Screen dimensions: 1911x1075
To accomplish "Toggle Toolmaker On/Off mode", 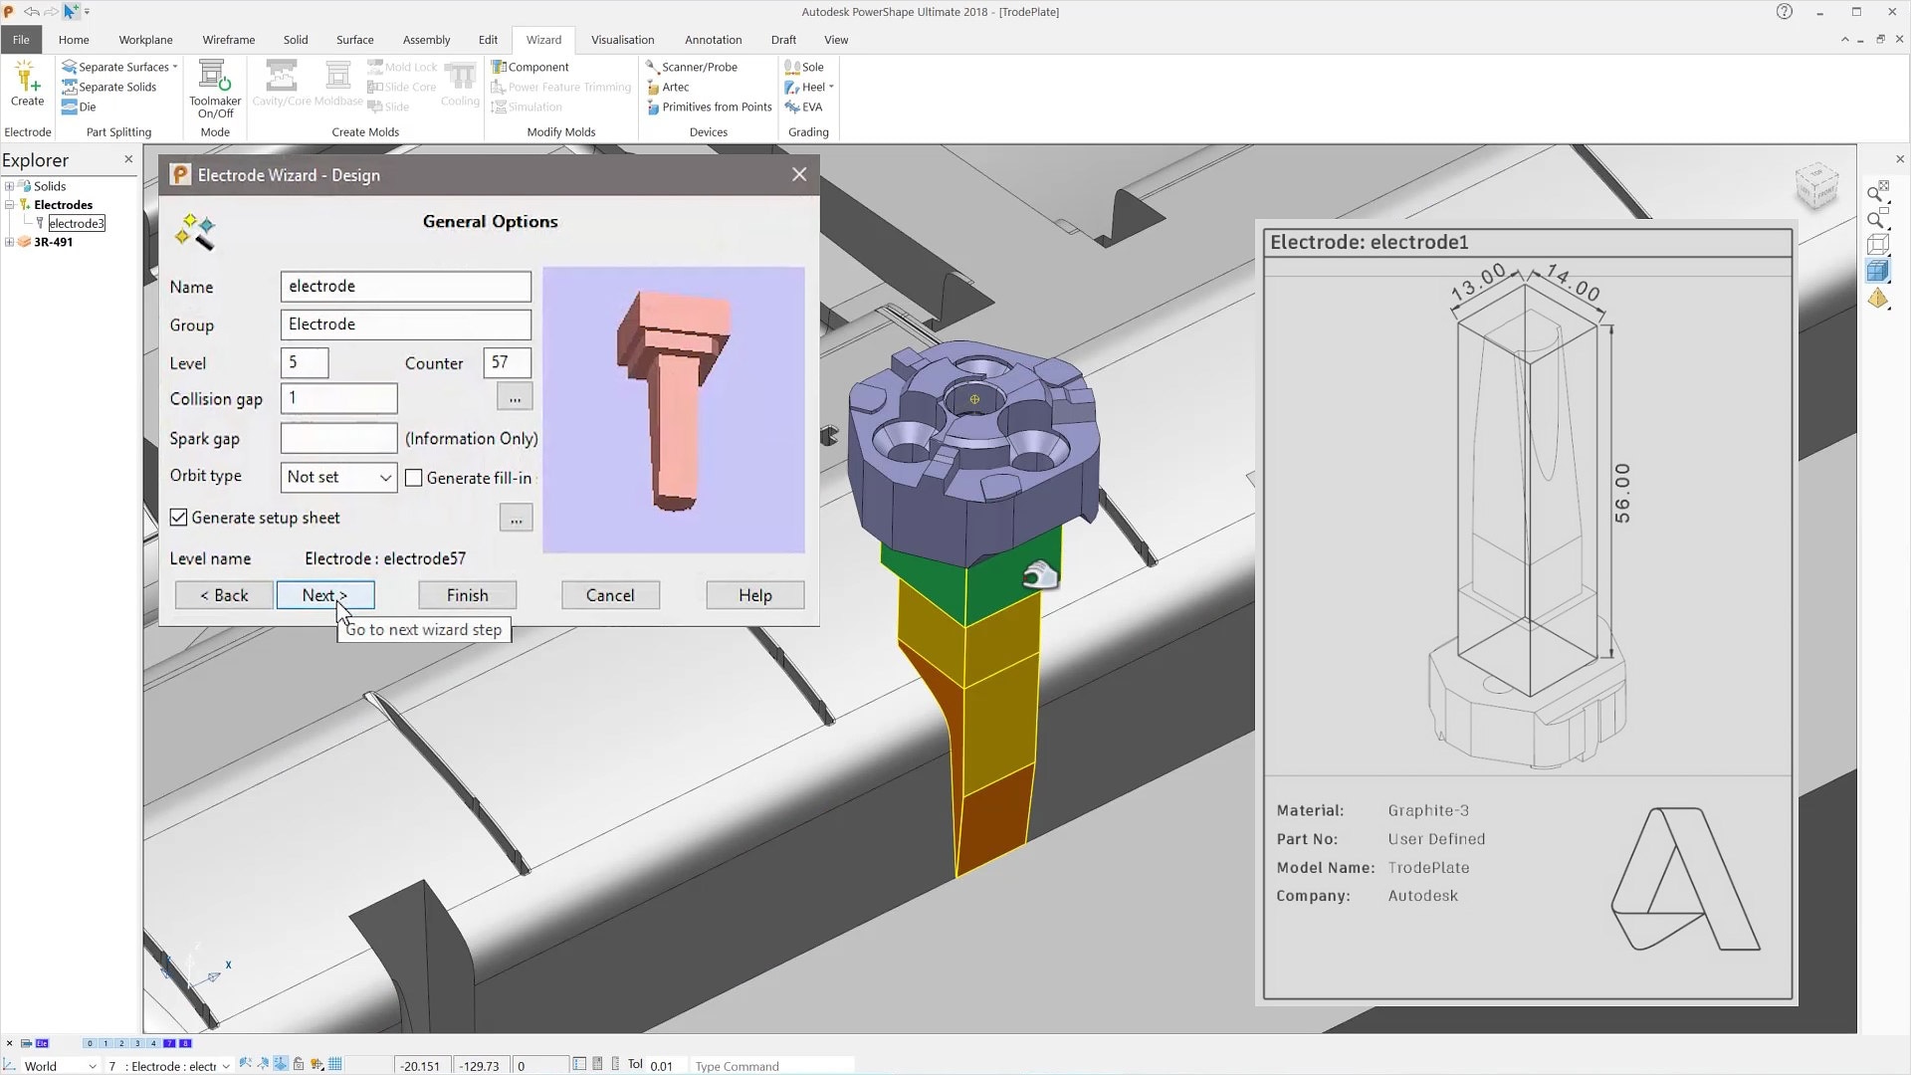I will click(x=215, y=89).
